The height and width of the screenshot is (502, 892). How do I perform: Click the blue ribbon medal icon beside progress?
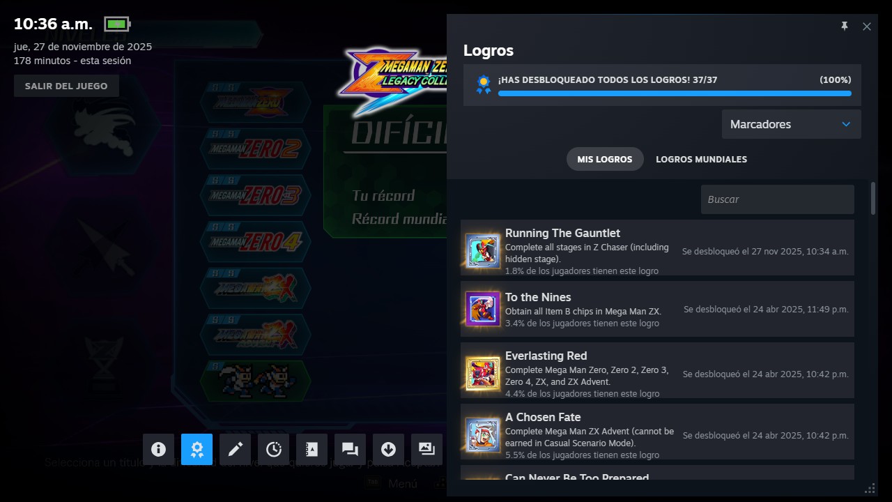coord(483,84)
